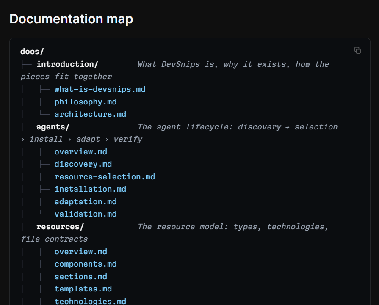379x305 pixels.
Task: Open the components.md link
Action: (86, 264)
